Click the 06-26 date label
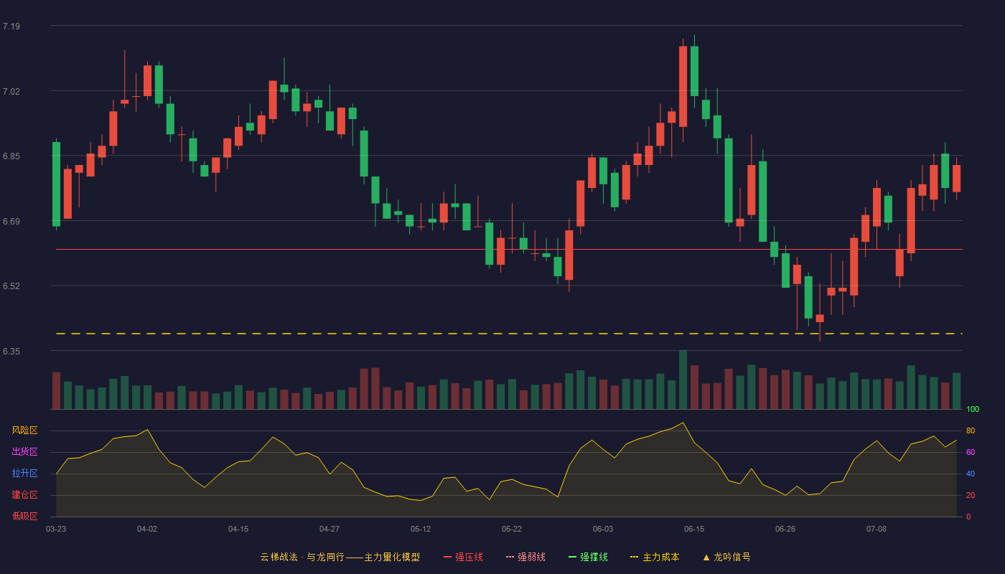The height and width of the screenshot is (574, 1005). pos(785,529)
